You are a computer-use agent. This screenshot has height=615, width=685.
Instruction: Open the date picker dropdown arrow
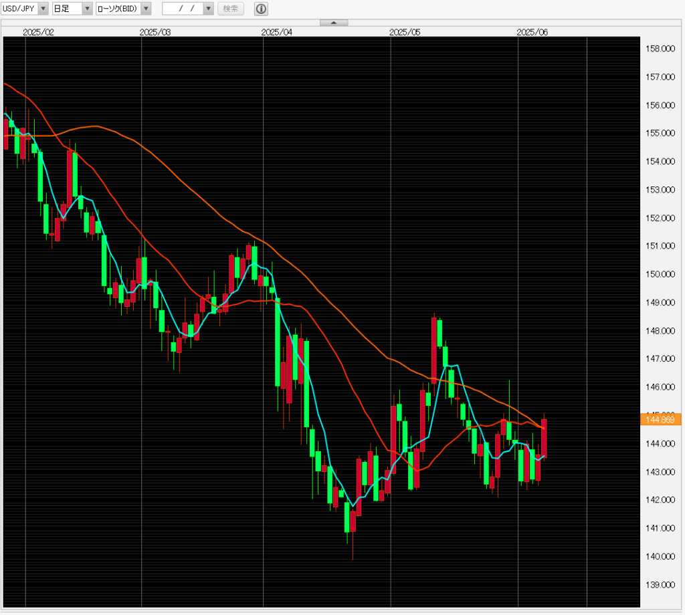(x=208, y=9)
